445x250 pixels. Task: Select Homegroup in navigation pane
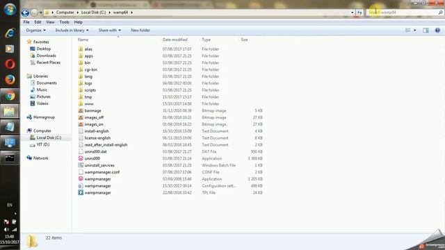(44, 117)
